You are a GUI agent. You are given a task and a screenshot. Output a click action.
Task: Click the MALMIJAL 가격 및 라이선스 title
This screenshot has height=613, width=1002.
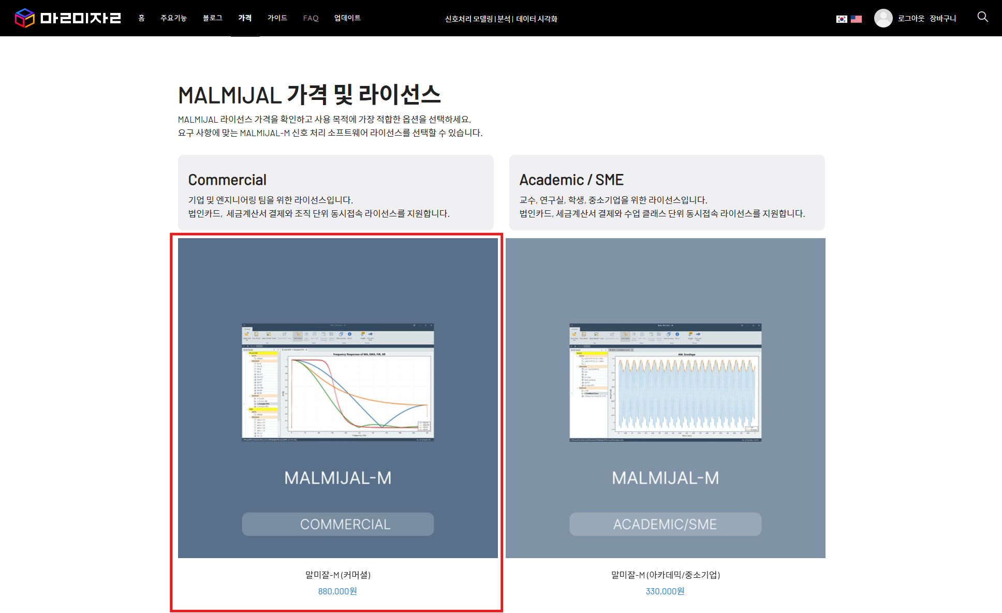[x=310, y=95]
